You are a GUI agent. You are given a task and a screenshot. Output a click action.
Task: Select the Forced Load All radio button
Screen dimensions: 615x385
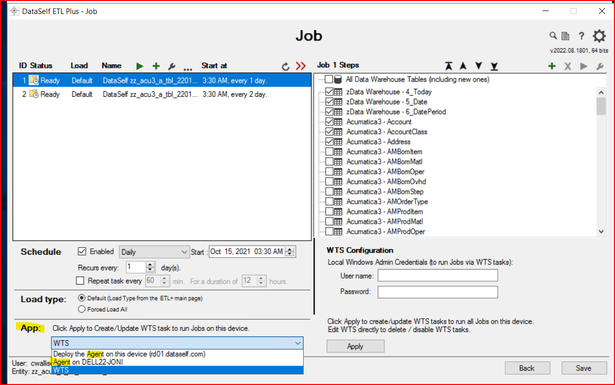(x=82, y=309)
